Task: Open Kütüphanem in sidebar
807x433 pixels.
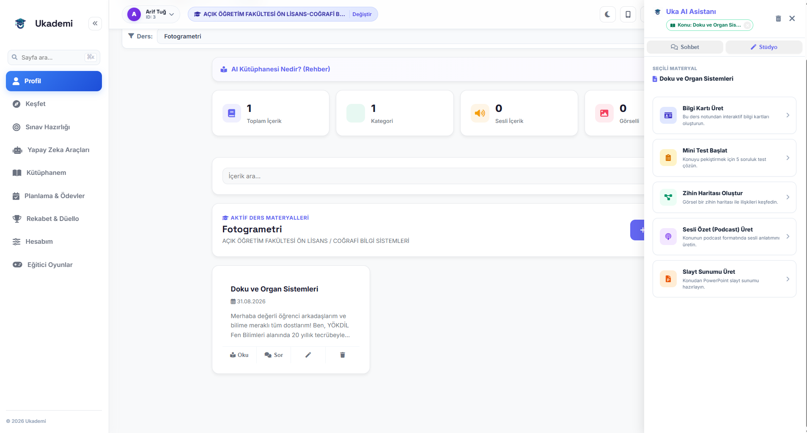Action: pyautogui.click(x=54, y=173)
